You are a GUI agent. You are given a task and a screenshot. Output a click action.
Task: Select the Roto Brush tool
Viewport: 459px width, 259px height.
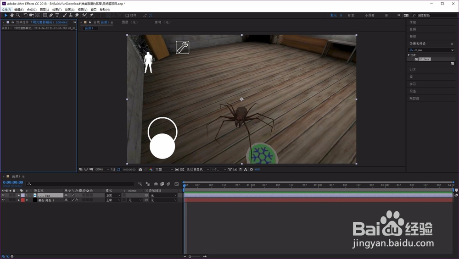coord(84,15)
